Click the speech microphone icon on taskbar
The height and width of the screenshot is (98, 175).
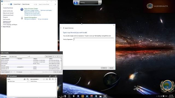point(105,96)
